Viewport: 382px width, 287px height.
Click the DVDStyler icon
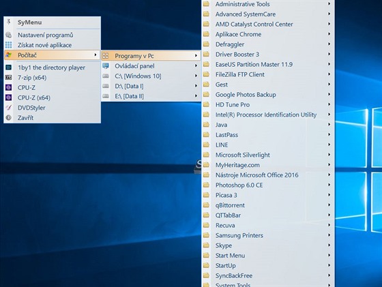8,108
